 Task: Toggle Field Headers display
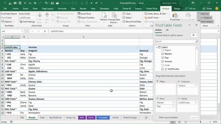click(205, 22)
